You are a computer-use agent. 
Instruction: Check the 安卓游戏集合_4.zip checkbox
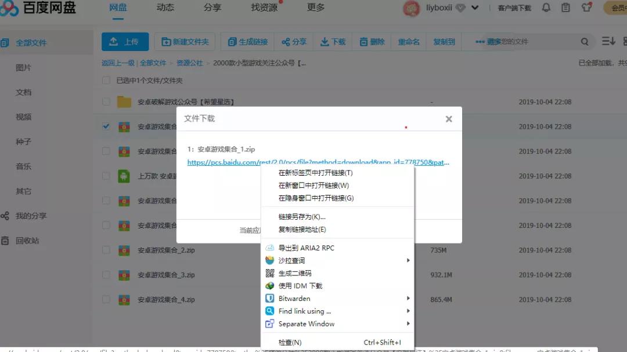click(105, 300)
